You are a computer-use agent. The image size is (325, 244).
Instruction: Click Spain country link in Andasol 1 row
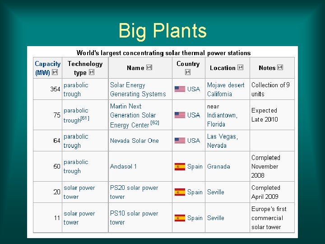click(195, 166)
